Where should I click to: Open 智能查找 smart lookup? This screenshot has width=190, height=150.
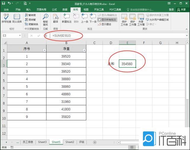tap(45, 18)
